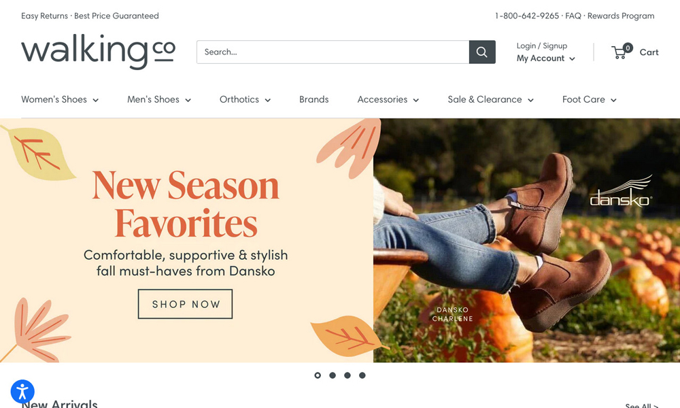Open the Men's Shoes dropdown menu
Viewport: 680px width, 408px height.
tap(159, 99)
